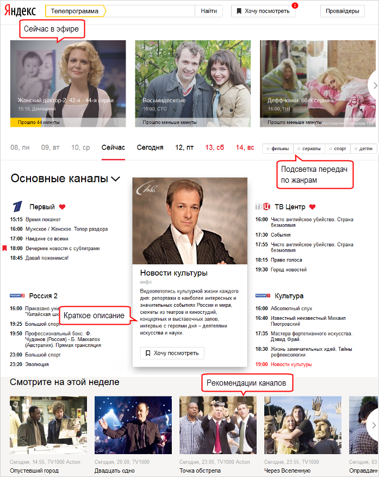Show next recommendations with bottom carousel arrow
This screenshot has height=477, width=379.
point(374,425)
